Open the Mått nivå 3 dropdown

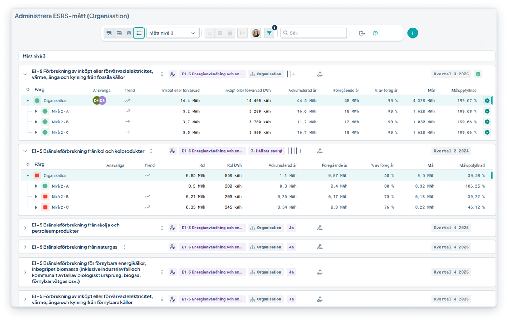click(173, 33)
